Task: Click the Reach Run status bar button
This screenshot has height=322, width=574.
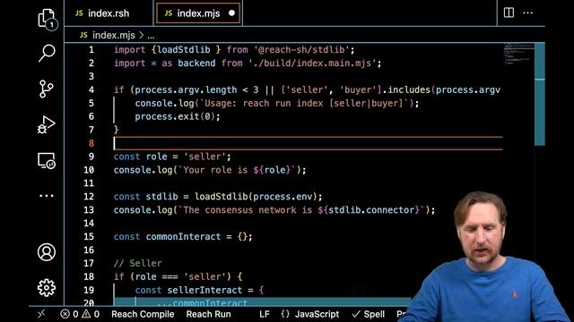Action: point(208,314)
